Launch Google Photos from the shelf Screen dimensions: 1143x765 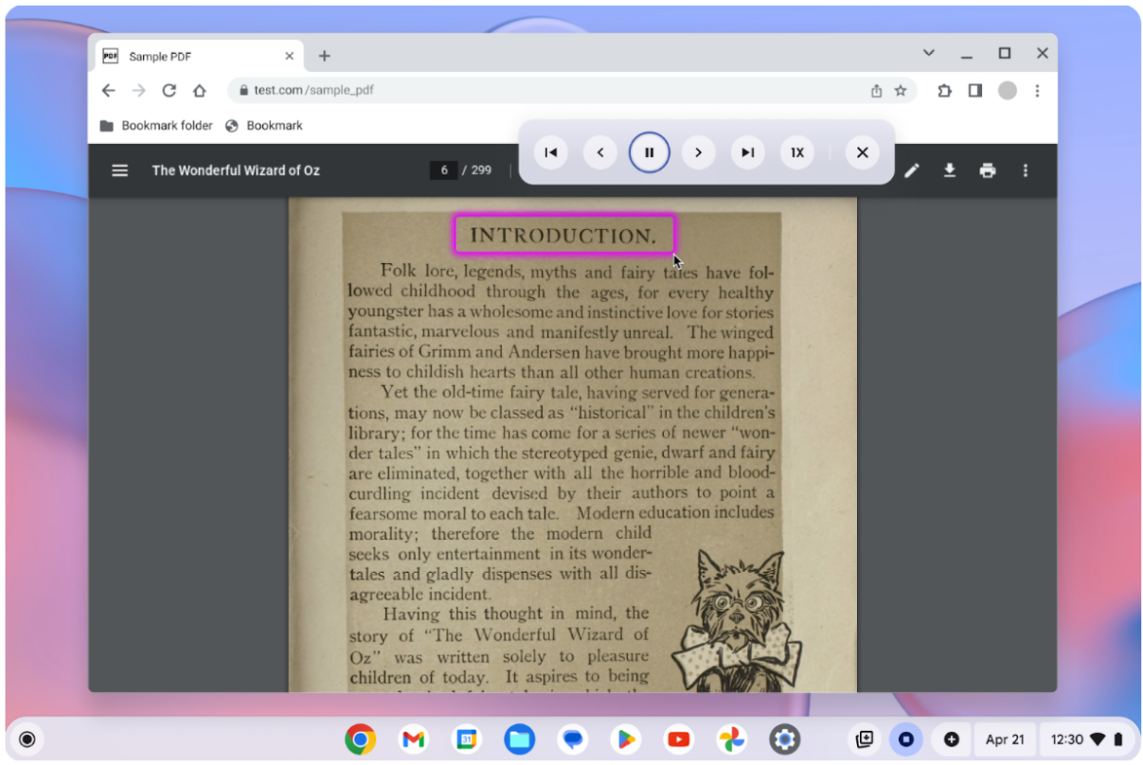pyautogui.click(x=731, y=739)
